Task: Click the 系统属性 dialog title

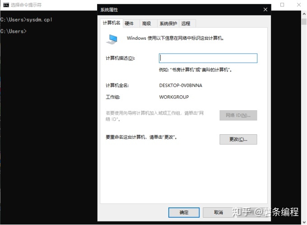Action: click(109, 10)
